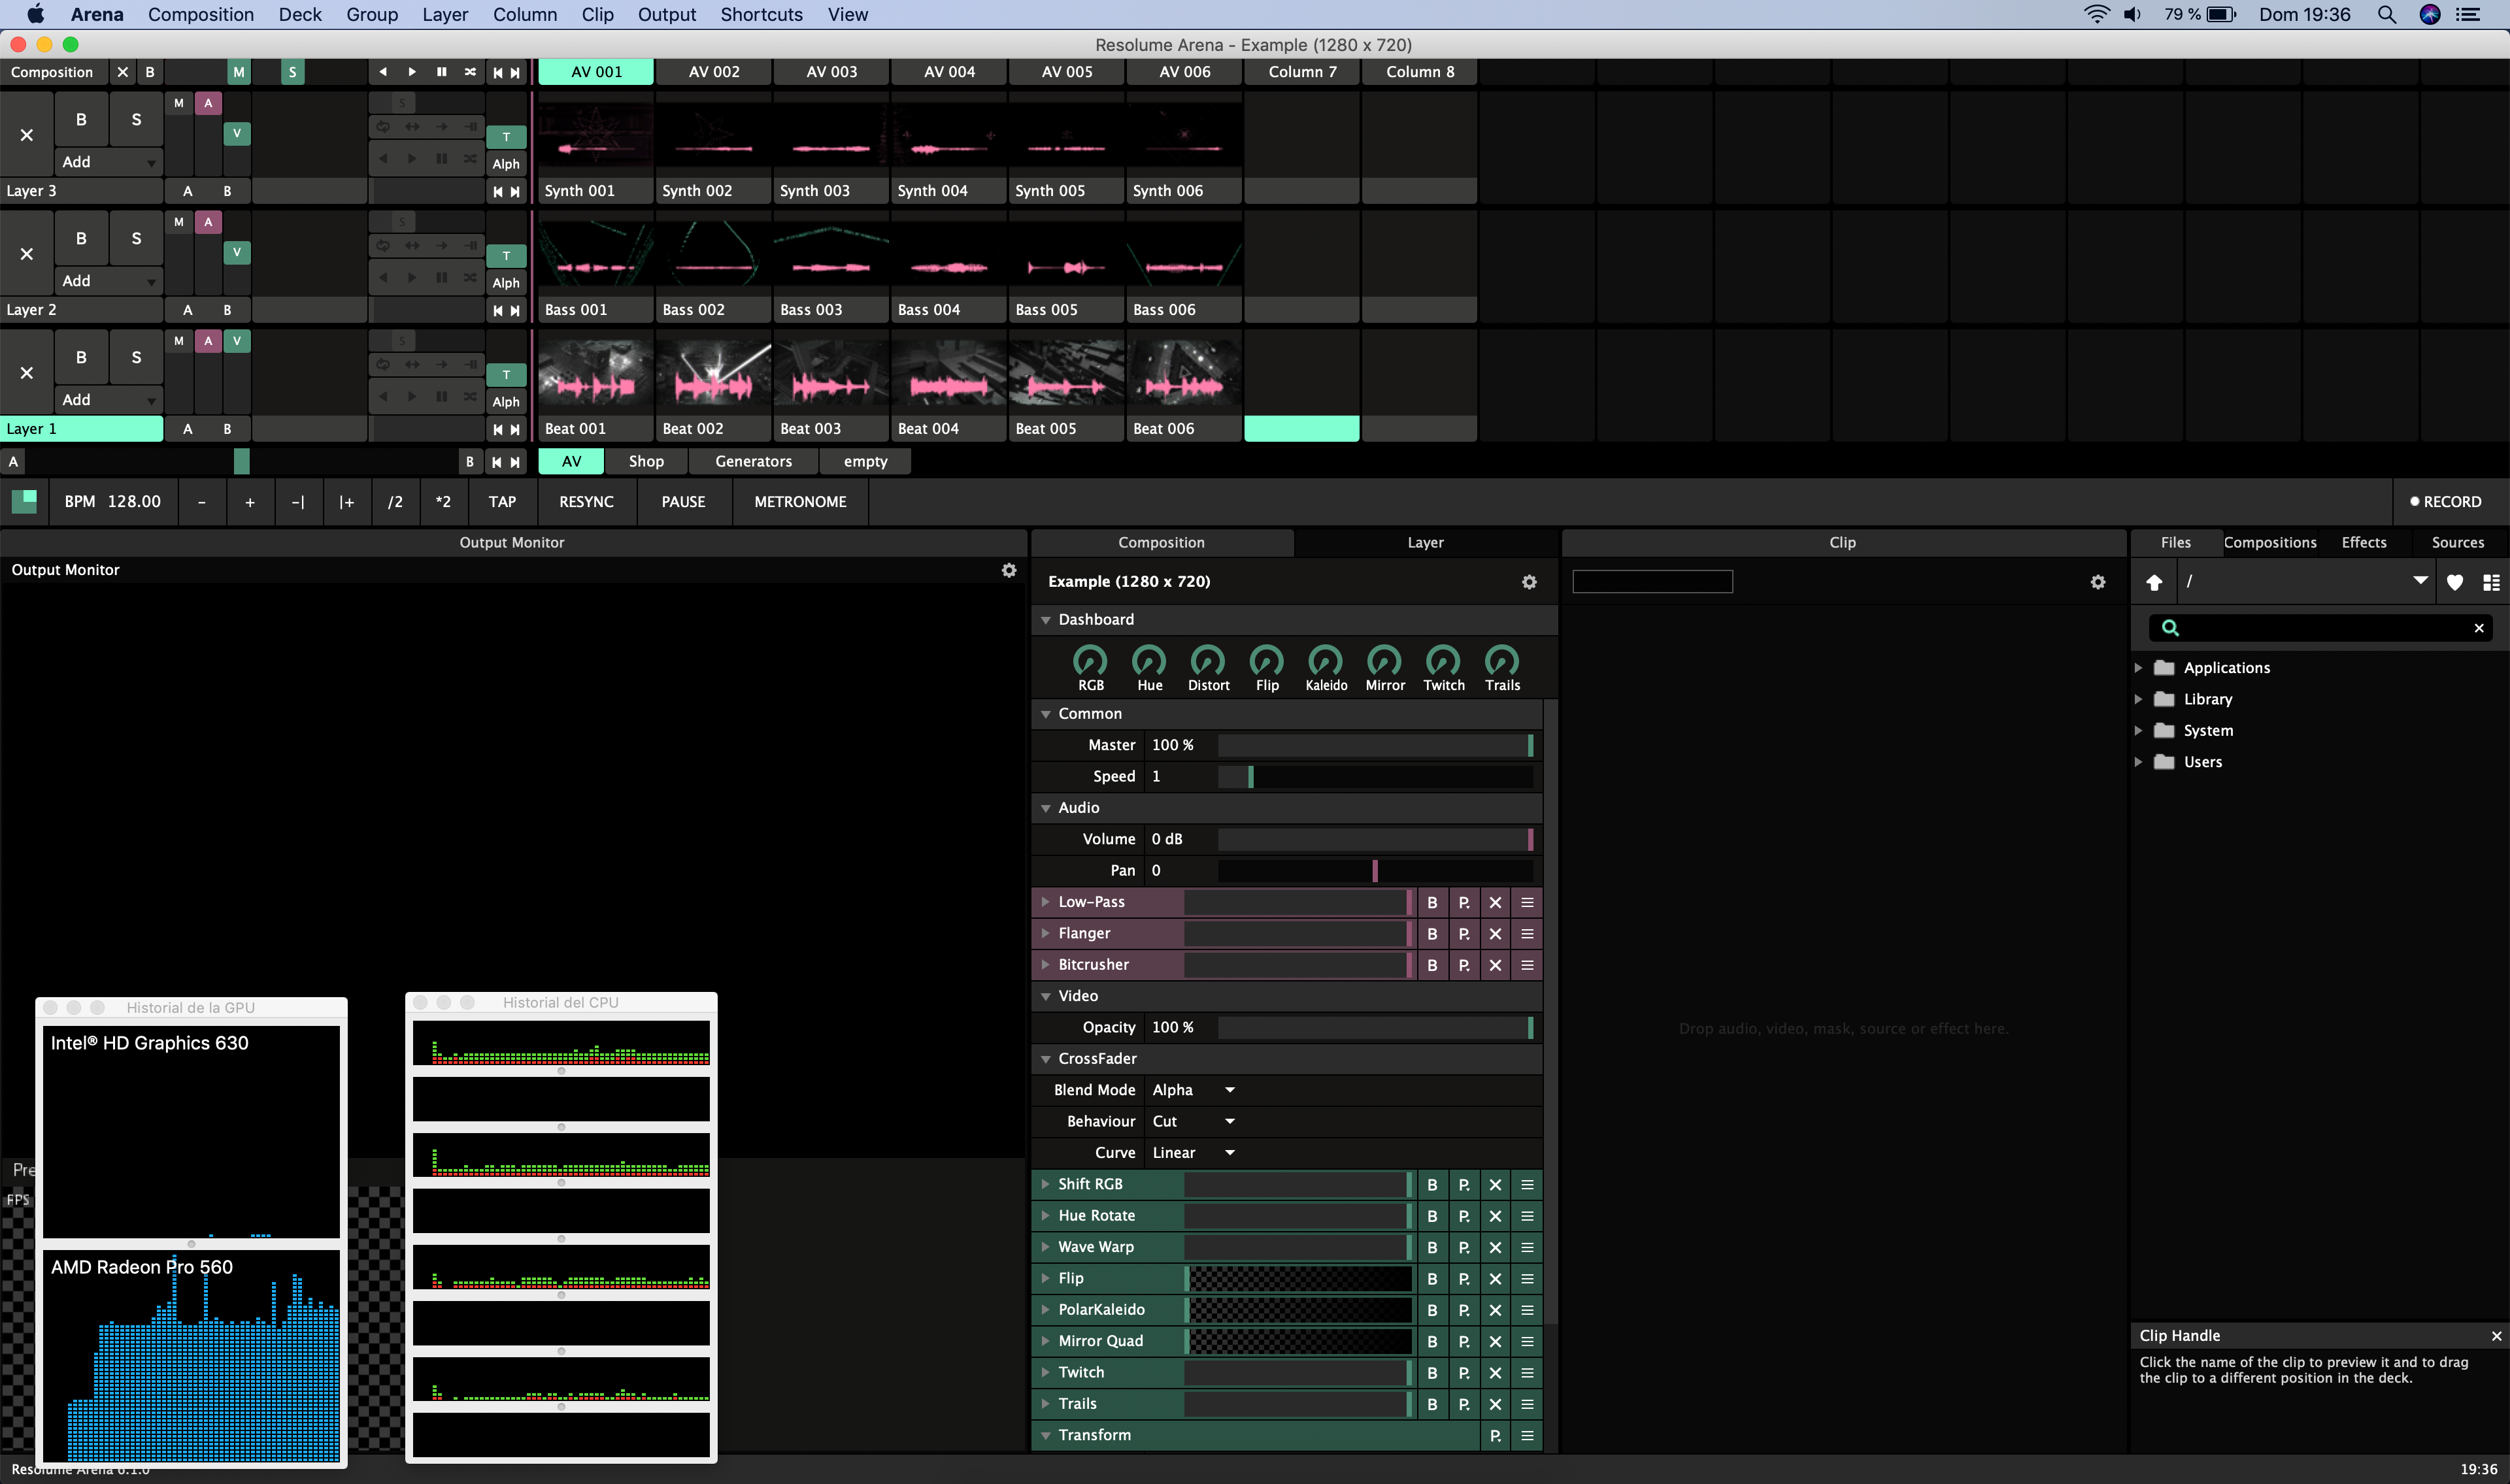The width and height of the screenshot is (2510, 1484).
Task: Go up a folder in Files browser
Action: point(2154,582)
